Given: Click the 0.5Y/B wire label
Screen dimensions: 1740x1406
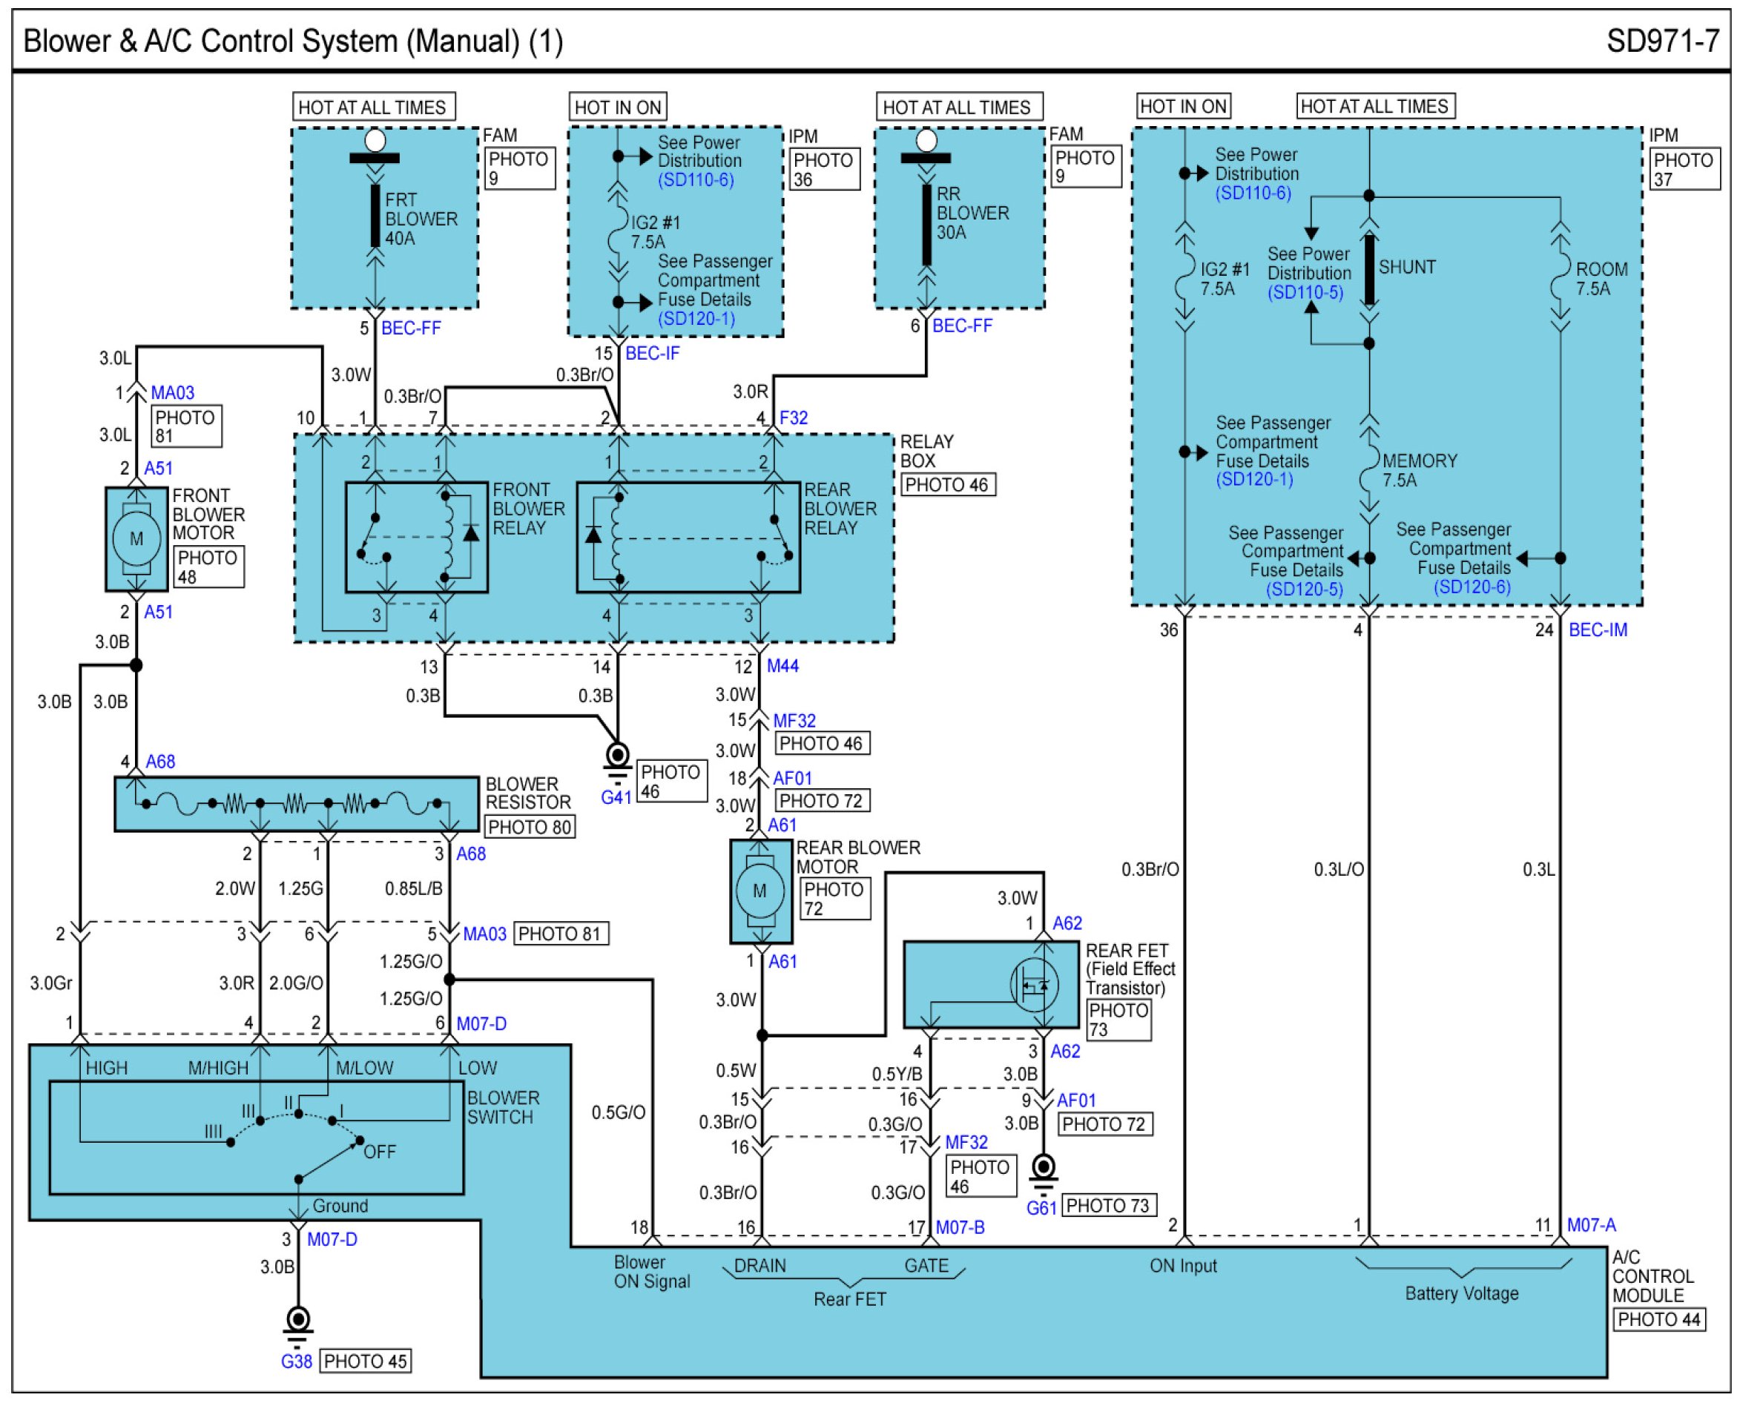Looking at the screenshot, I should [897, 1074].
